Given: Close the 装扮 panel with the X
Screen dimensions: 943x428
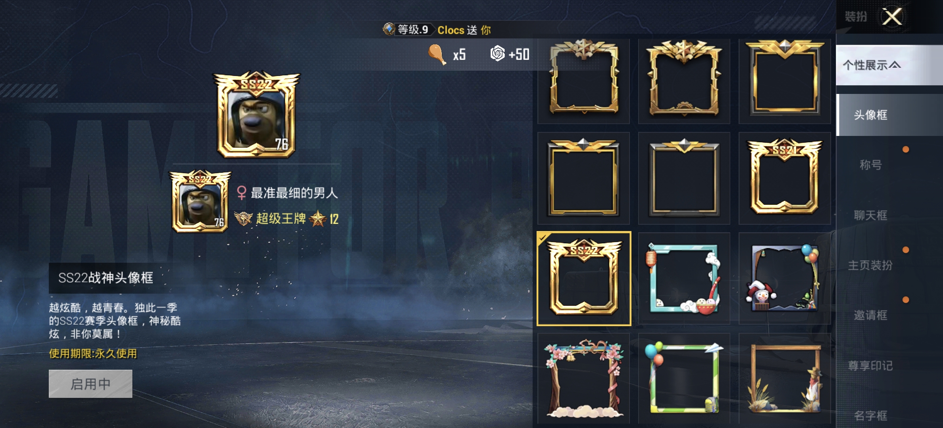Looking at the screenshot, I should [892, 17].
